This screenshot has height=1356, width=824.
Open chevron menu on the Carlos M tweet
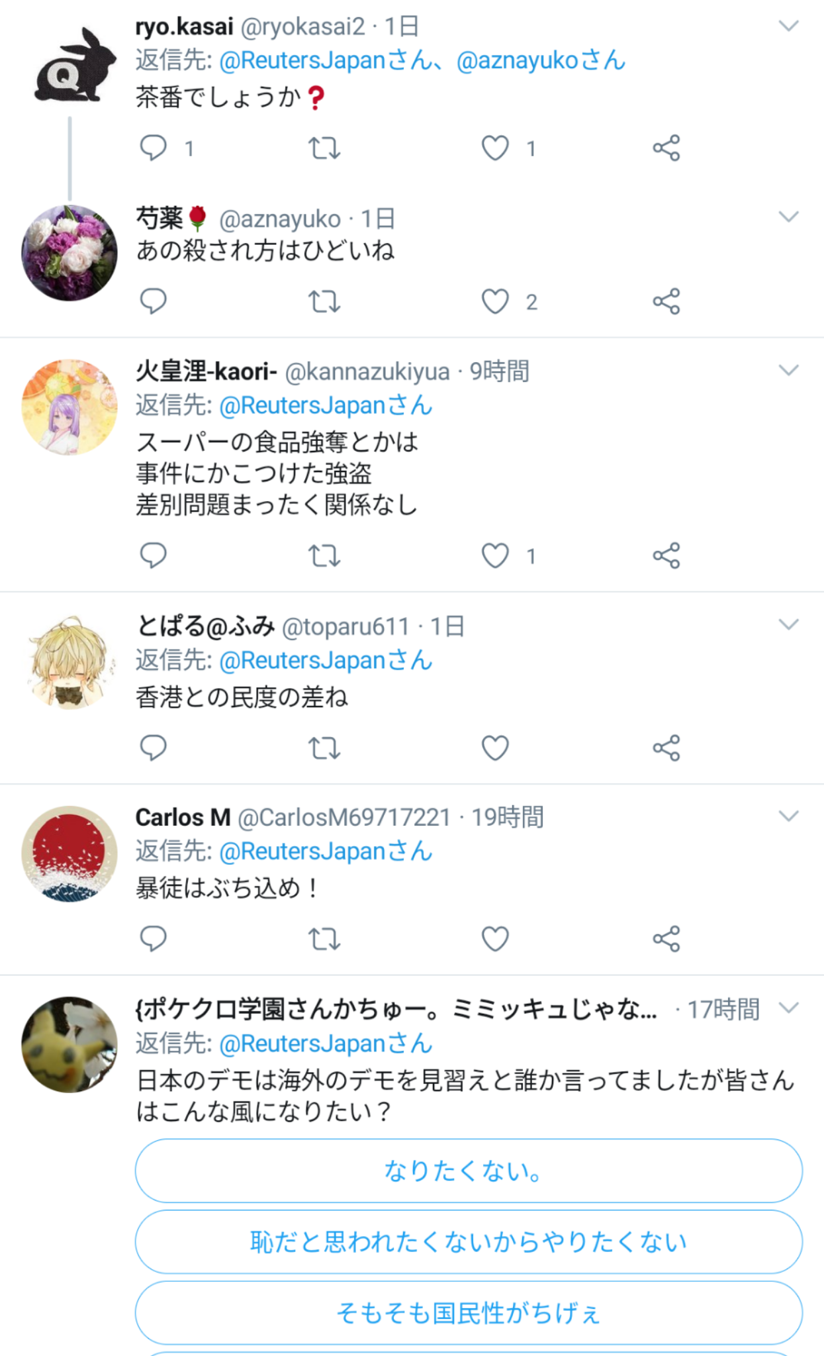(x=788, y=816)
